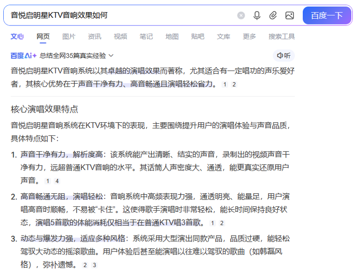Play the answer aloud with 听 button
This screenshot has height=276, width=356.
(284, 55)
